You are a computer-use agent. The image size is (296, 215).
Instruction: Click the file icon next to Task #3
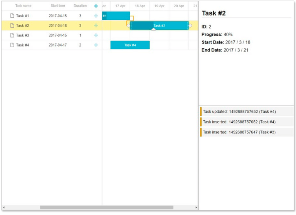[x=12, y=35]
